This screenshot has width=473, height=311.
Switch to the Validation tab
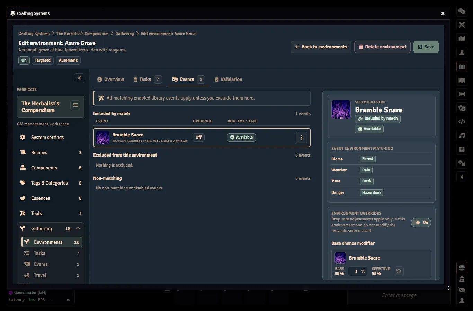coord(228,79)
